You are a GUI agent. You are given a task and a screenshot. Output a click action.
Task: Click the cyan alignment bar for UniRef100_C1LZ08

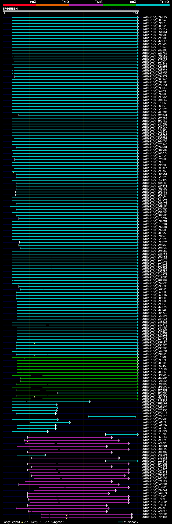[x=122, y=434]
